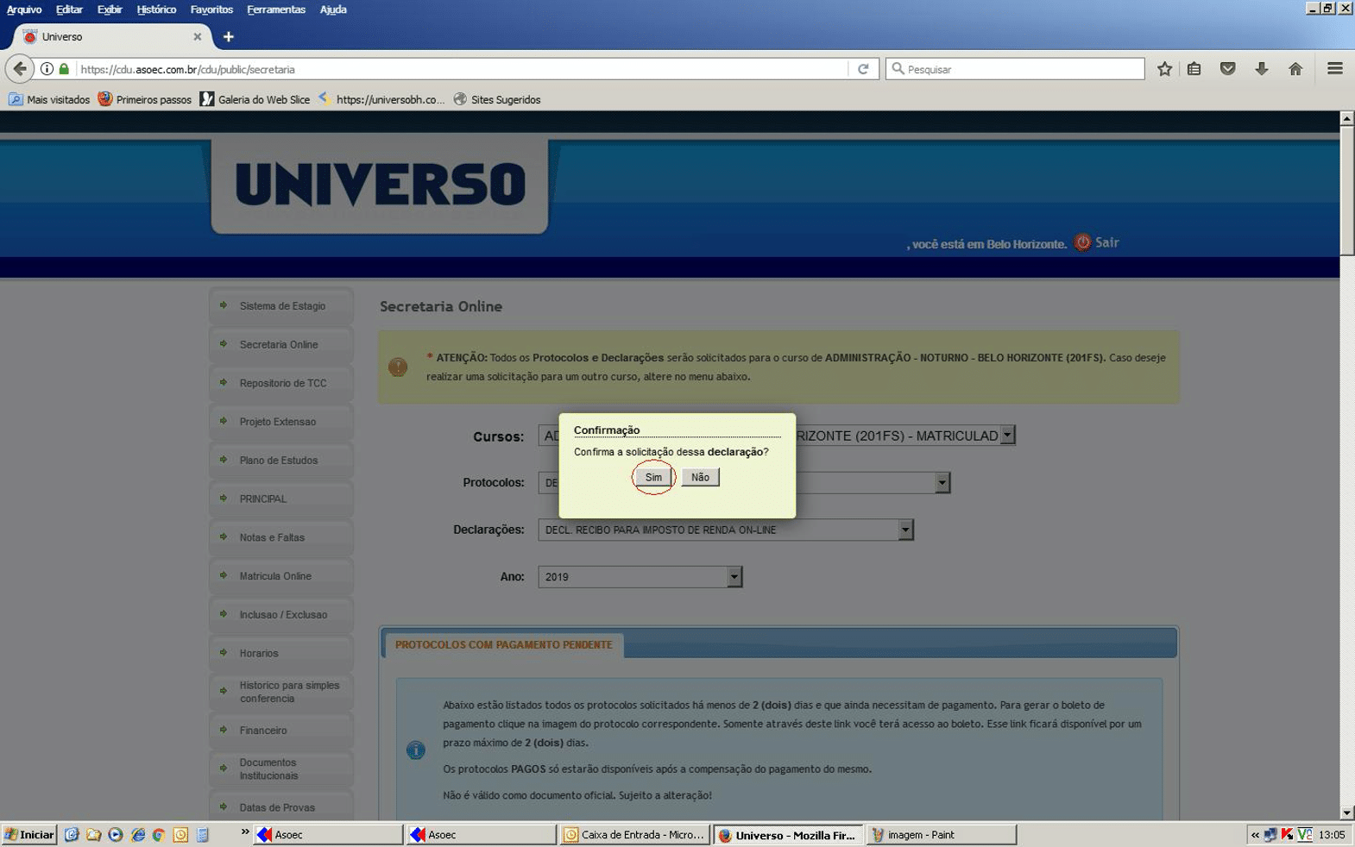
Task: Click the Pesquisar search box
Action: coord(1015,69)
